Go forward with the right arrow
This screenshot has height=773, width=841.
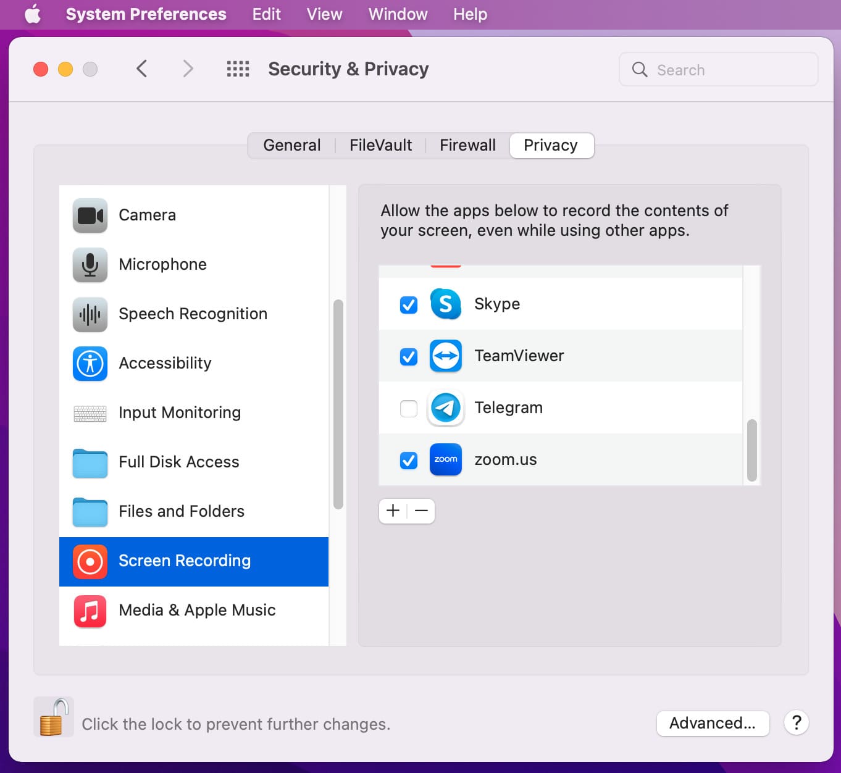(188, 69)
